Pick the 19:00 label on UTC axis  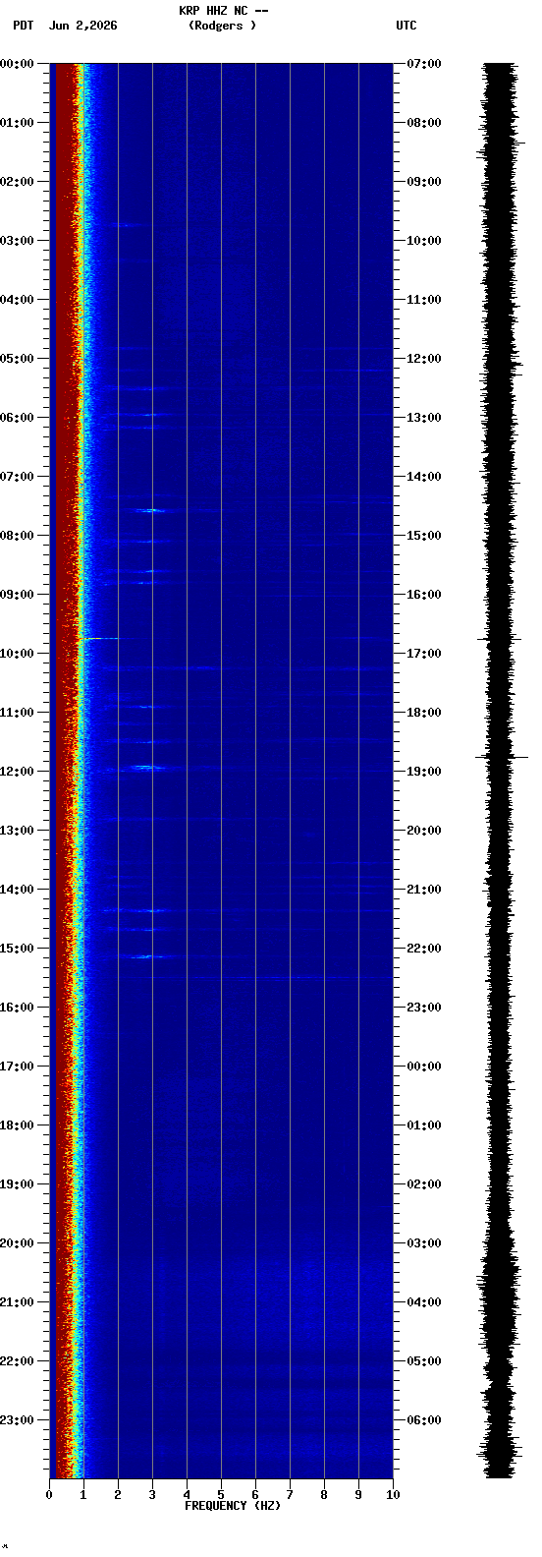click(424, 772)
